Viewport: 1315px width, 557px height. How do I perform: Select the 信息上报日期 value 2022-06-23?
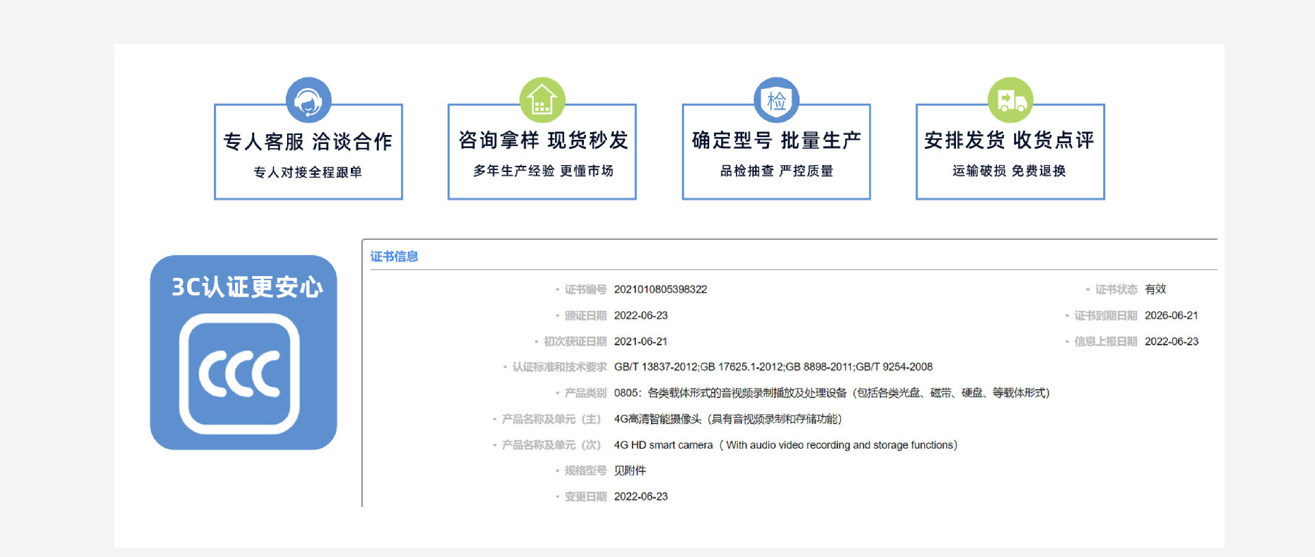point(1171,341)
